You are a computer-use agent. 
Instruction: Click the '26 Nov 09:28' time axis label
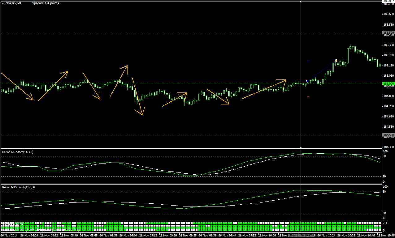tap(189, 235)
